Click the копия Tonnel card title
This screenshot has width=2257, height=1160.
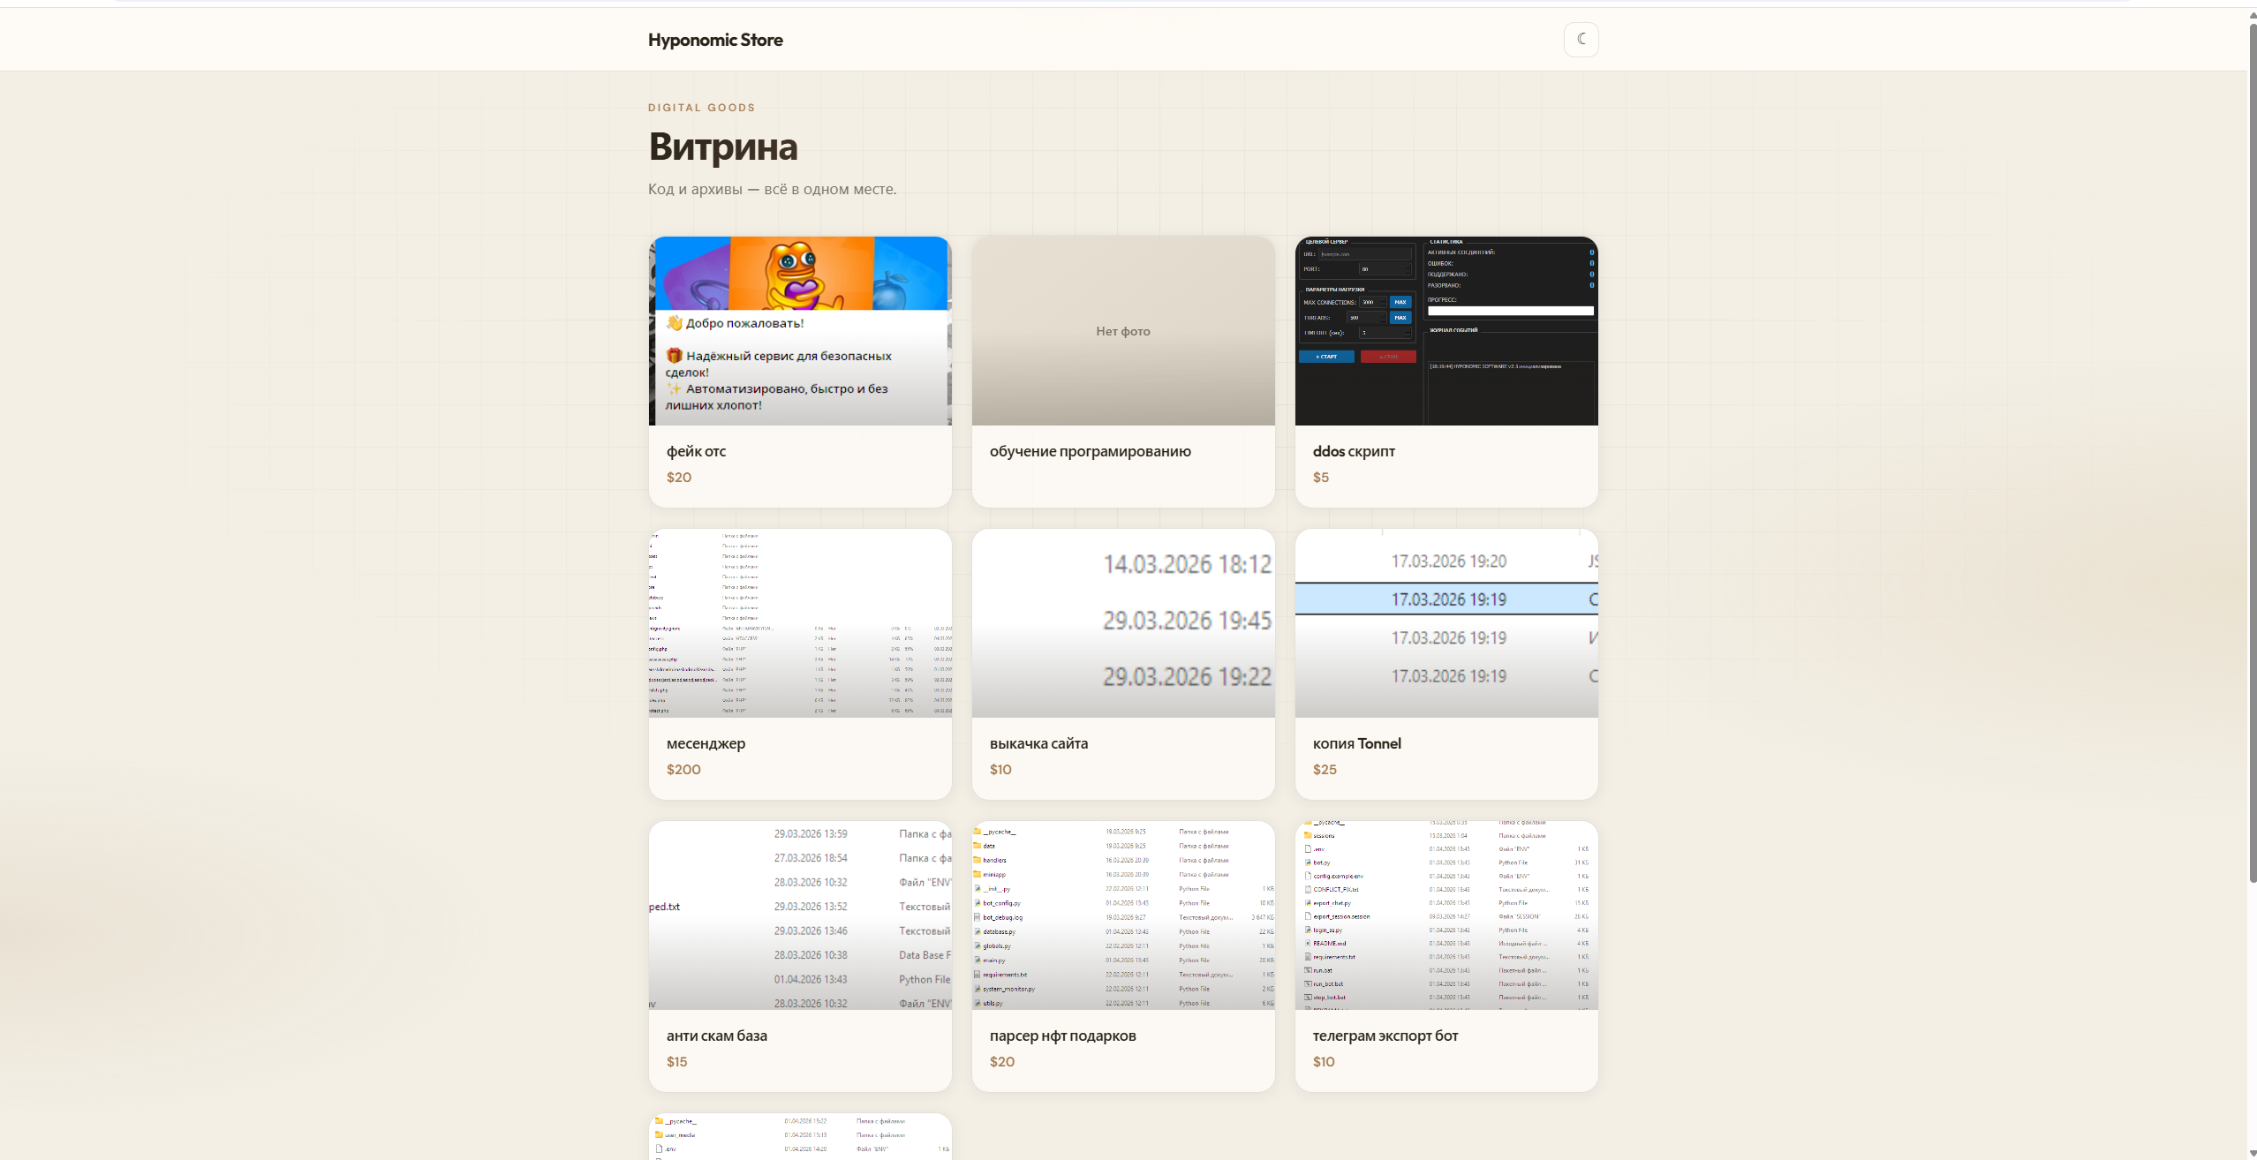click(1356, 743)
